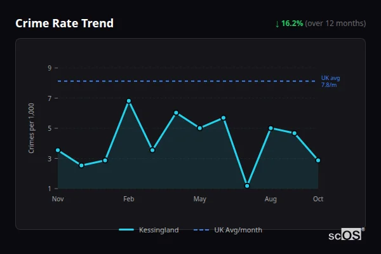Click the '(over 12 months)' text
Image resolution: width=381 pixels, height=254 pixels.
335,23
